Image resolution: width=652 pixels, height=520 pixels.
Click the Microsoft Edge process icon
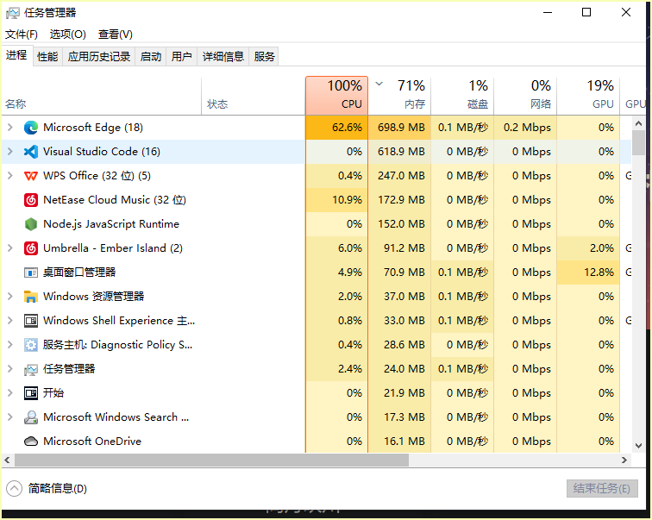tap(31, 128)
